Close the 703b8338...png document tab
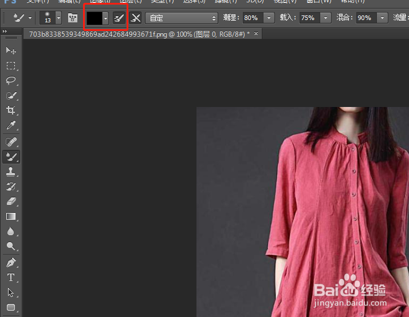The height and width of the screenshot is (317, 409). (256, 34)
